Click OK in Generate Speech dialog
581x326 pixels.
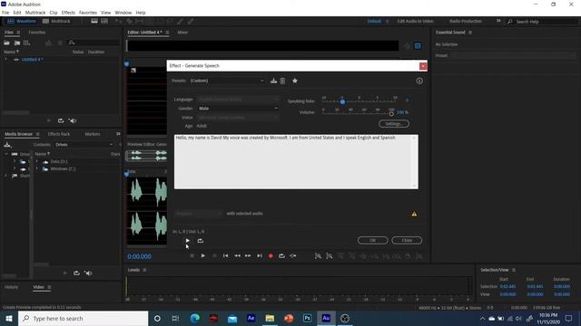pos(373,240)
